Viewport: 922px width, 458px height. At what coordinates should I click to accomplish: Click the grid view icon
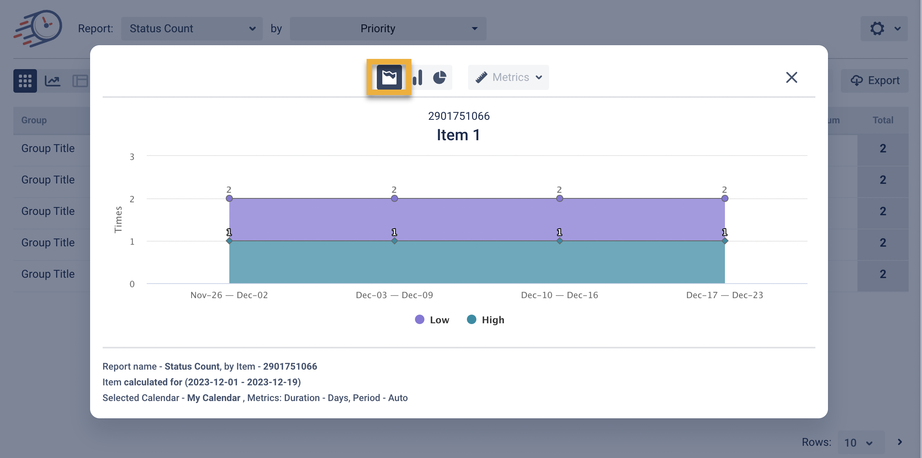point(25,81)
